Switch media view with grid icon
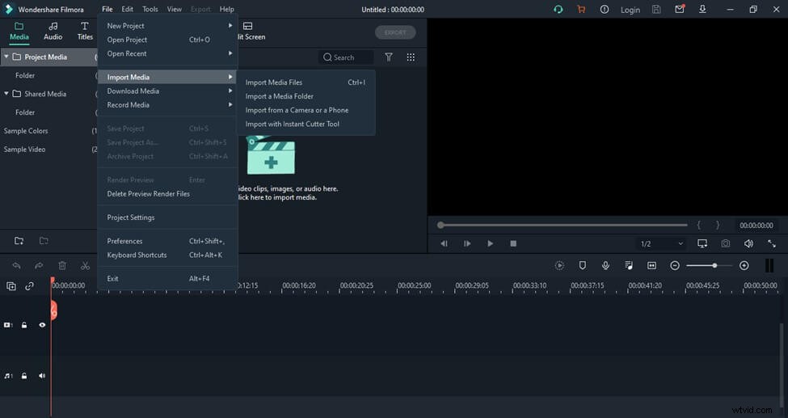The image size is (788, 418). tap(411, 57)
